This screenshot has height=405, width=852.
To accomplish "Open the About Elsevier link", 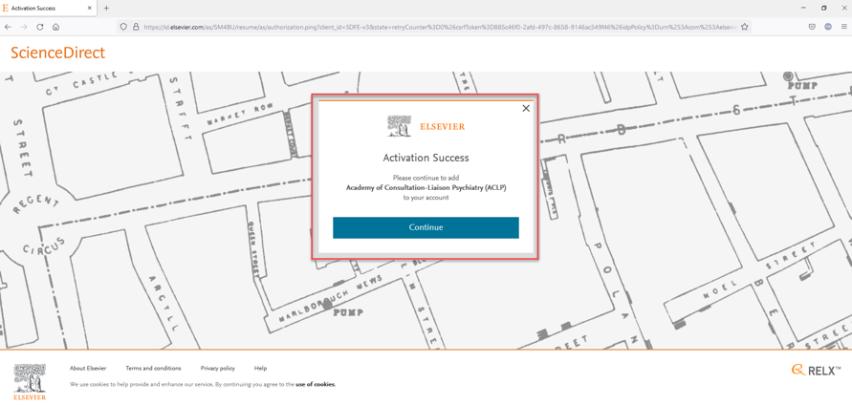I will click(88, 368).
